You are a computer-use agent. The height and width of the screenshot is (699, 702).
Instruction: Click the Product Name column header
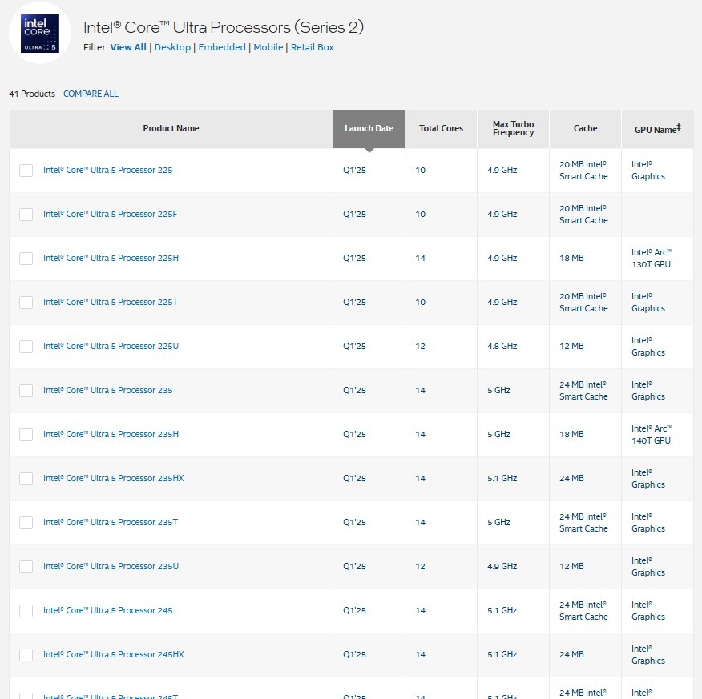click(x=171, y=128)
